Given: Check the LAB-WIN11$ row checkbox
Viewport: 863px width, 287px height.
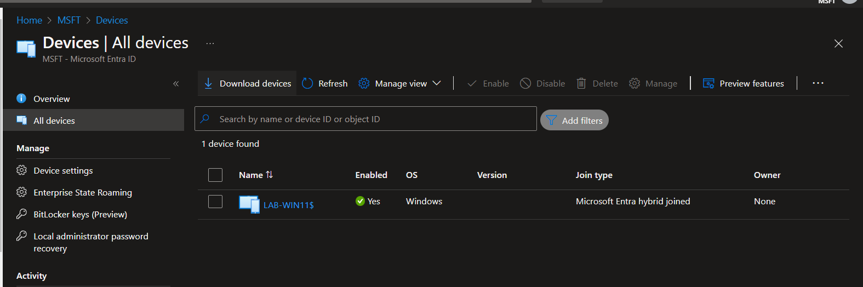Looking at the screenshot, I should (215, 202).
